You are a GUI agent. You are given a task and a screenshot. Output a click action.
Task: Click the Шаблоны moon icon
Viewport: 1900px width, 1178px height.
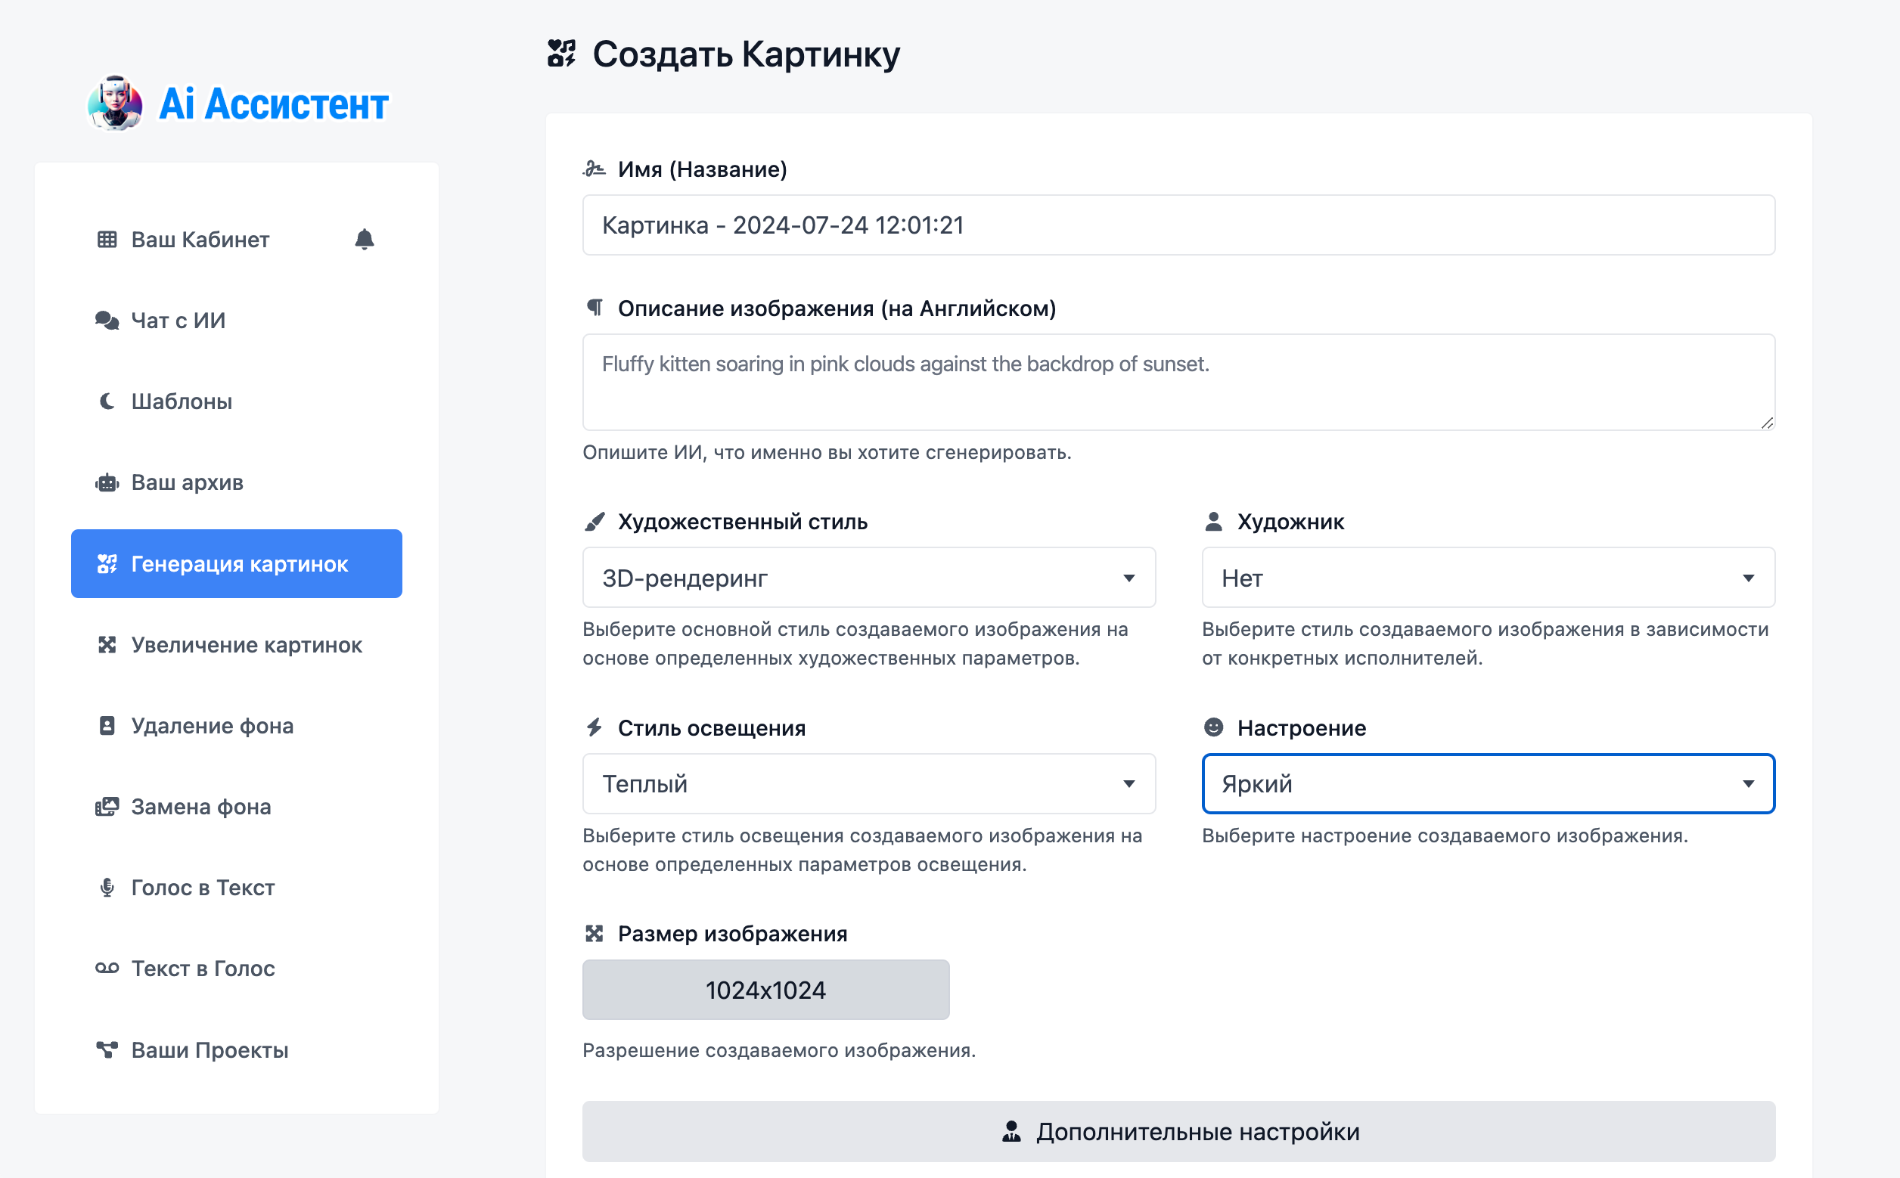(x=107, y=401)
